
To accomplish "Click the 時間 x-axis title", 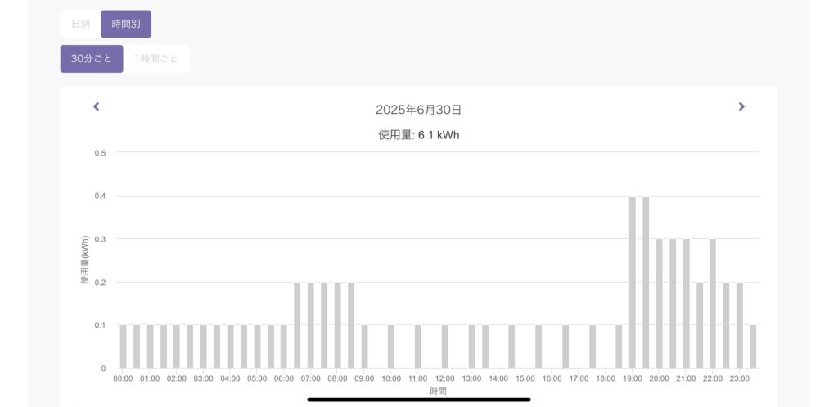I will point(438,391).
